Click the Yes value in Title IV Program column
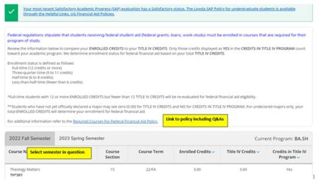The width and height of the screenshot is (319, 184). pos(289,169)
